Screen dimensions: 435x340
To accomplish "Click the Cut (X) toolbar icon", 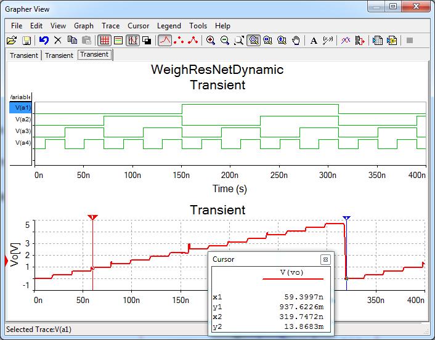I will click(x=58, y=41).
